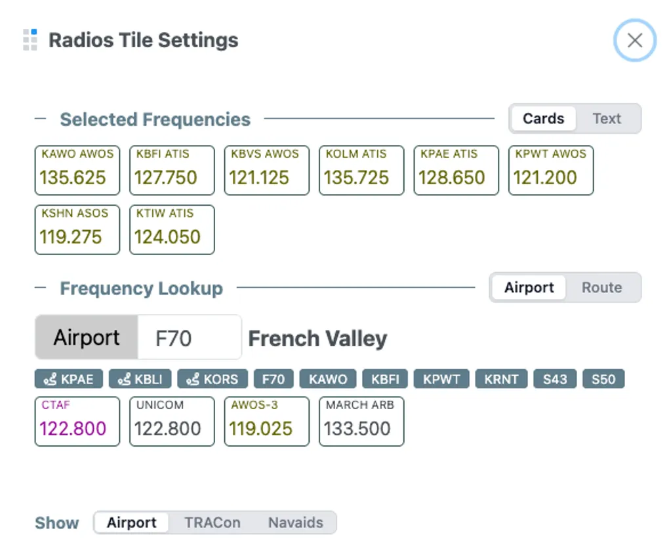Viewport: 669px width, 558px height.
Task: Click the S50 airport shortcut chip
Action: click(603, 379)
